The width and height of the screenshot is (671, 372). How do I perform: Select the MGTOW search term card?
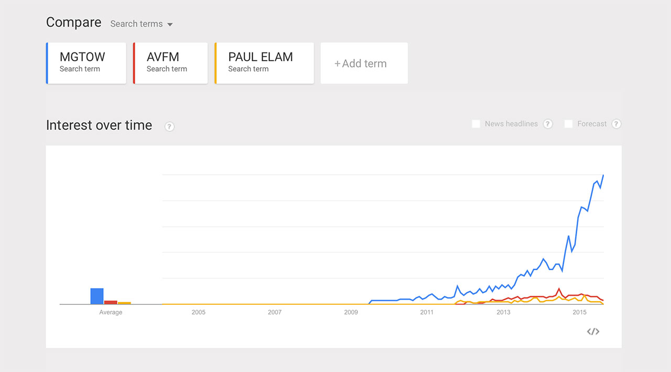[86, 63]
